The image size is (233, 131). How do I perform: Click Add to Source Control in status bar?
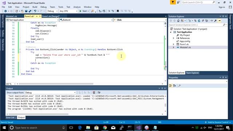pos(218,122)
